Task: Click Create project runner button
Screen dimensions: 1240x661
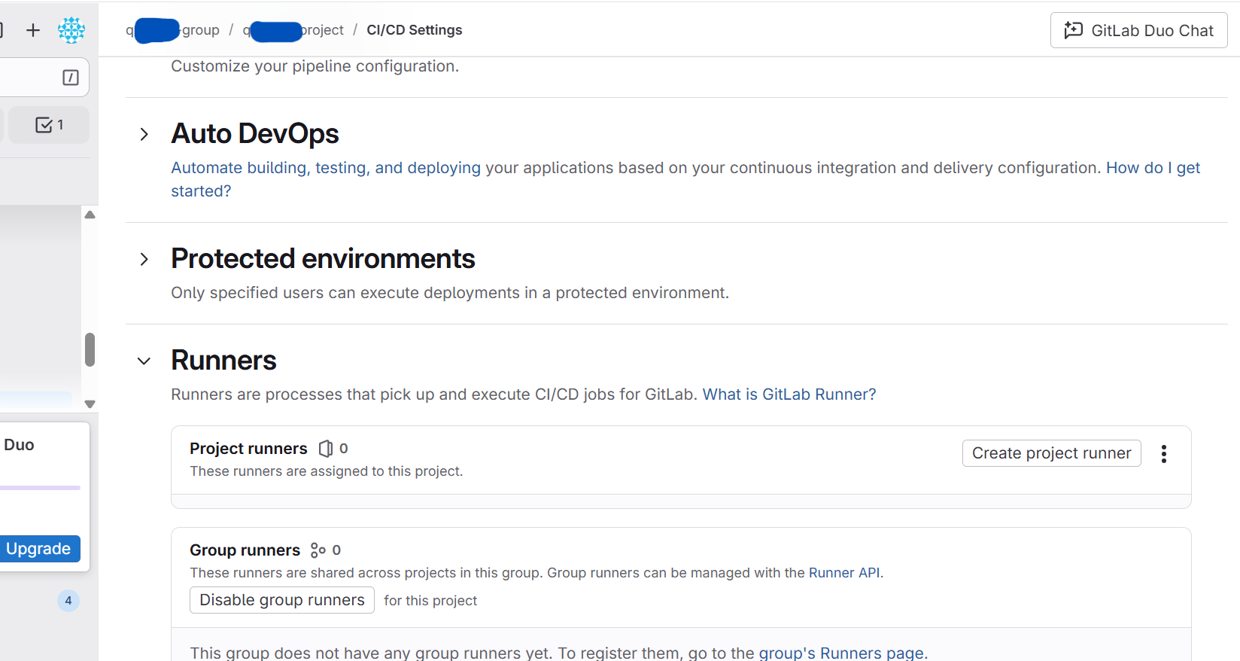Action: click(1051, 453)
